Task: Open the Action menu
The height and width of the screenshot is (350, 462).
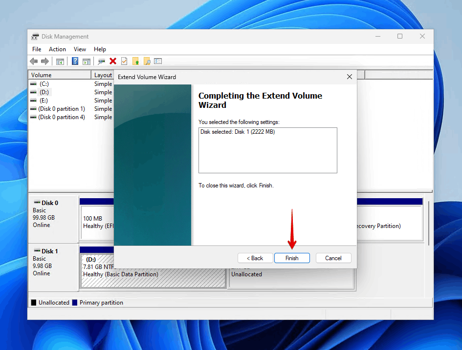Action: click(57, 49)
